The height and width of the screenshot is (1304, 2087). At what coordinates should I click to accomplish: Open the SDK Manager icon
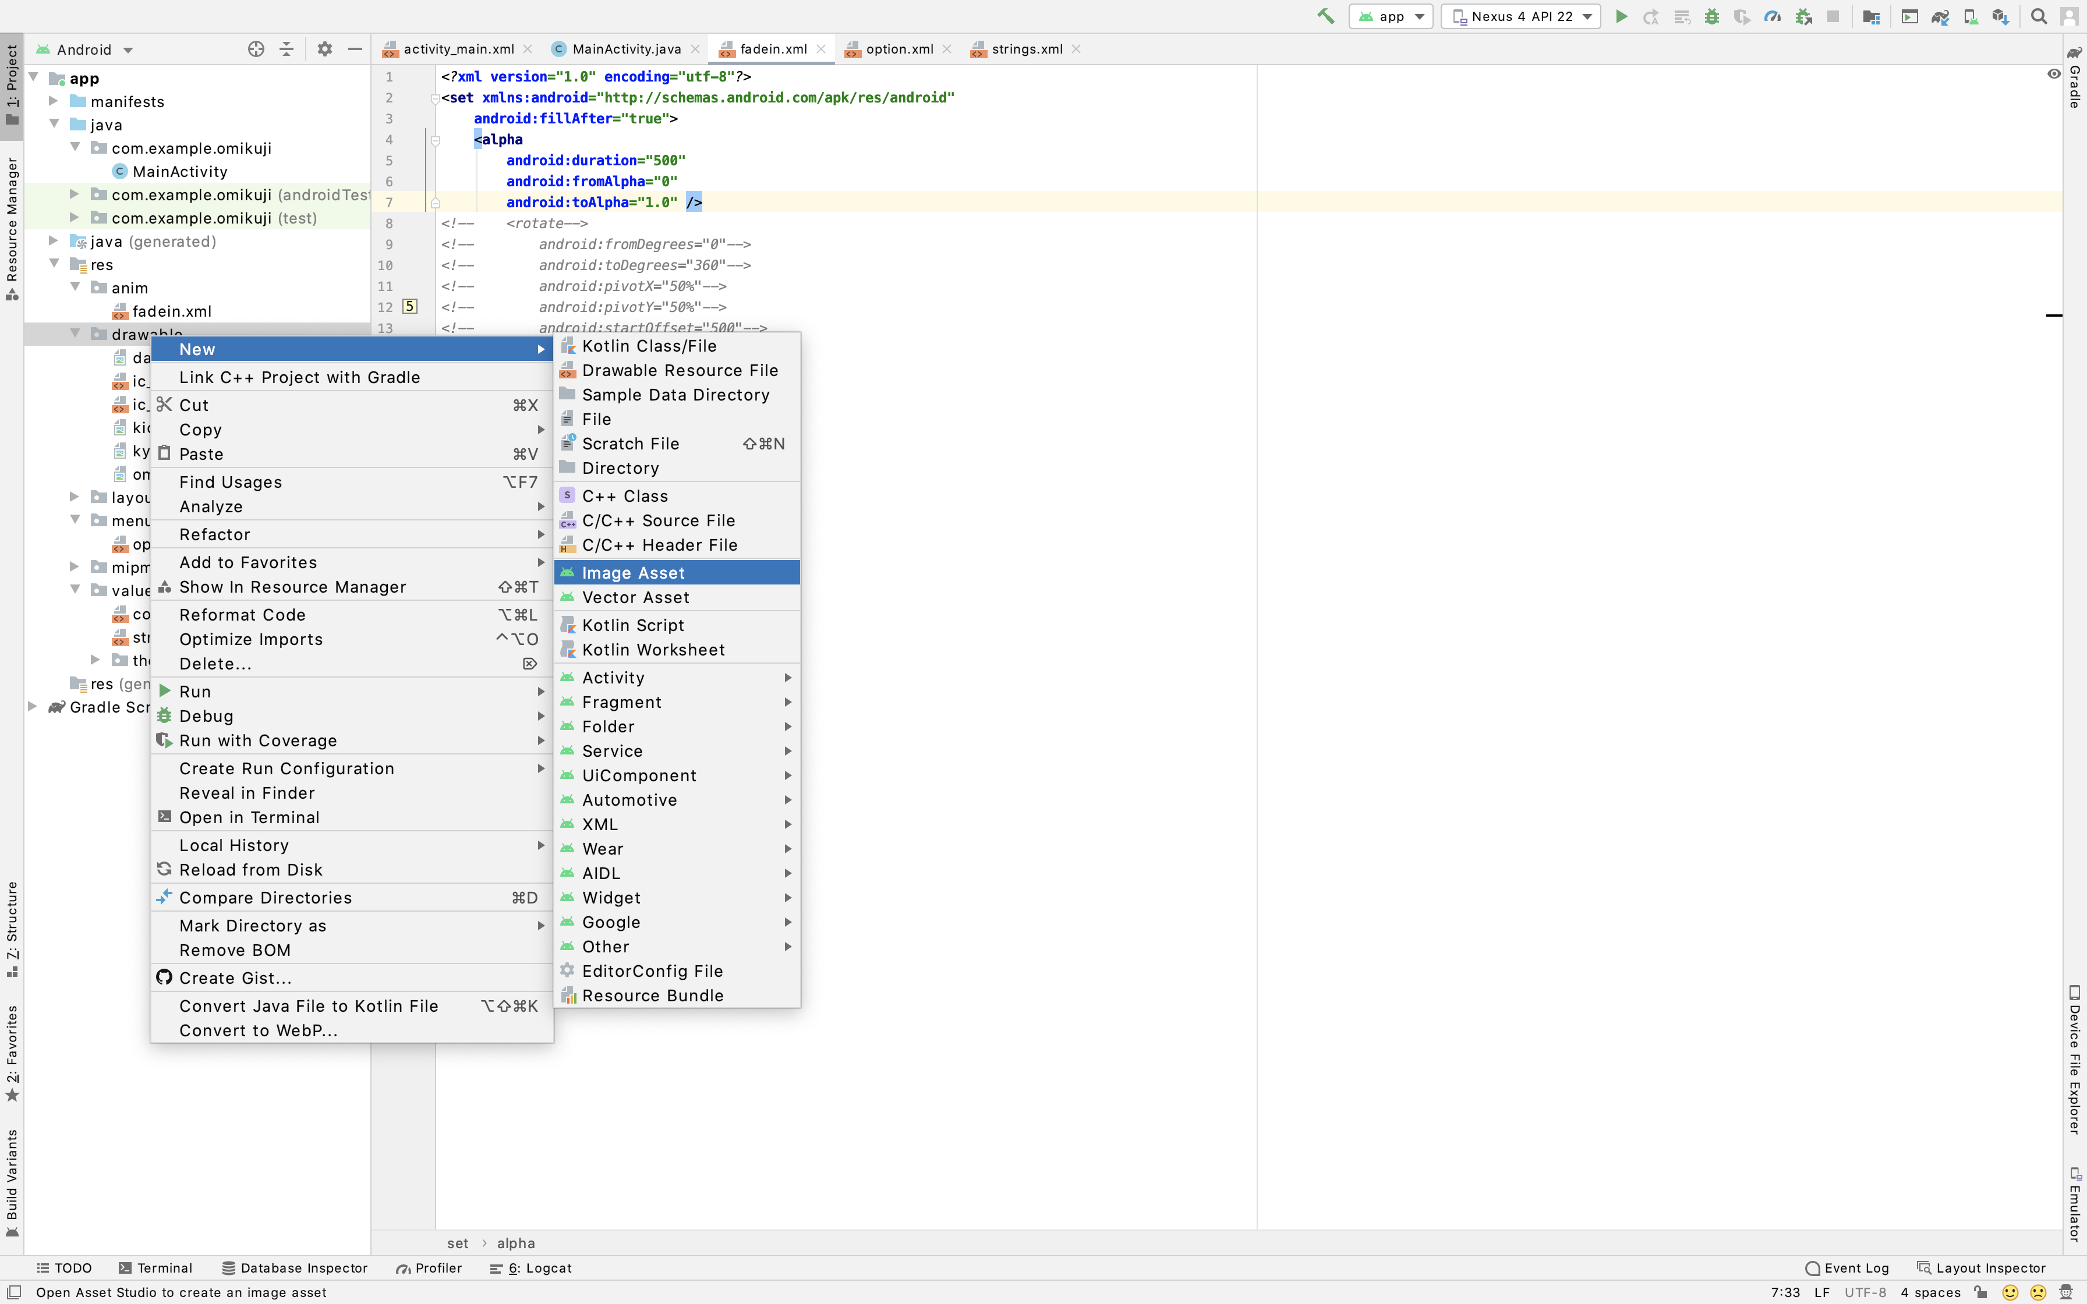click(2001, 16)
